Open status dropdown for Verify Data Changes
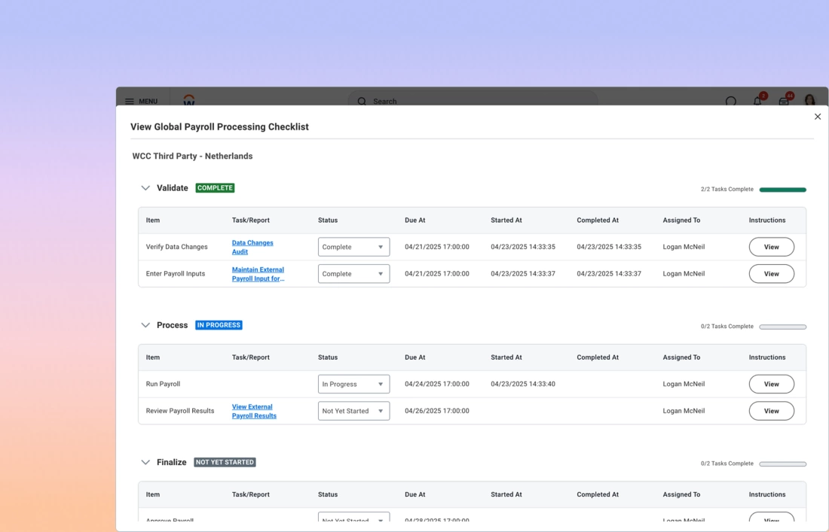The width and height of the screenshot is (829, 532). 353,247
